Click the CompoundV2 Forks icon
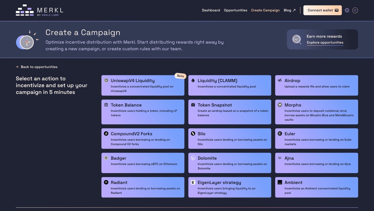 pyautogui.click(x=106, y=134)
